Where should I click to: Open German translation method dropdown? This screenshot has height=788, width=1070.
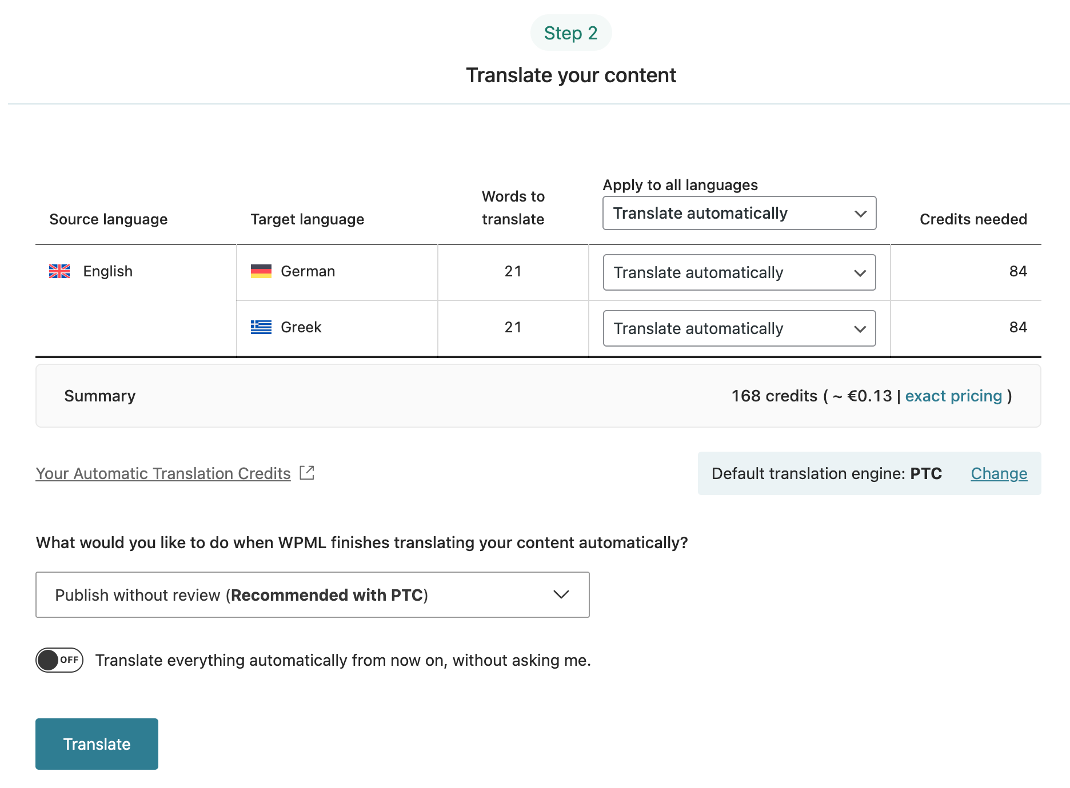[739, 272]
